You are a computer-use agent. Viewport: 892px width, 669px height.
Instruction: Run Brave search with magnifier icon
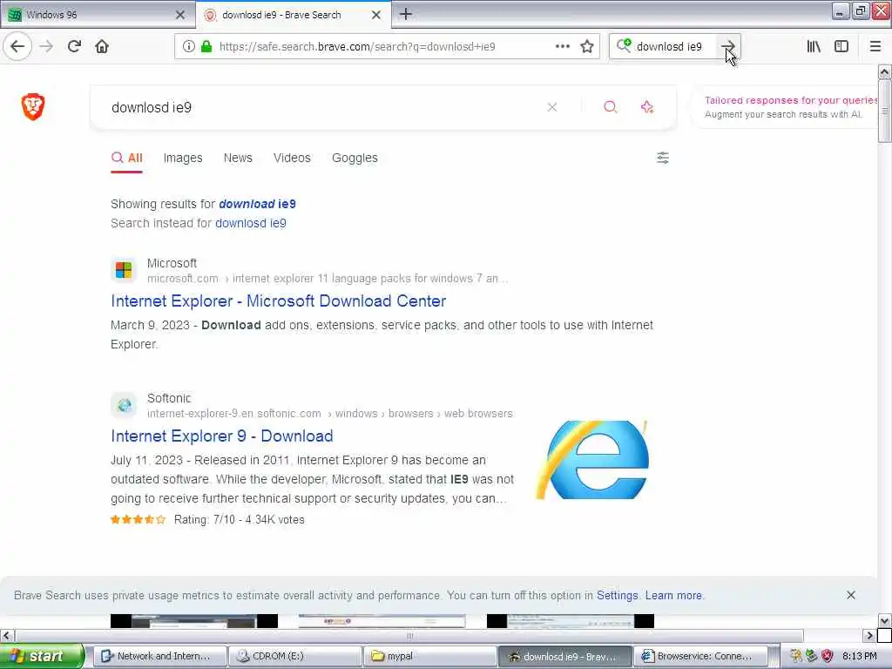611,107
